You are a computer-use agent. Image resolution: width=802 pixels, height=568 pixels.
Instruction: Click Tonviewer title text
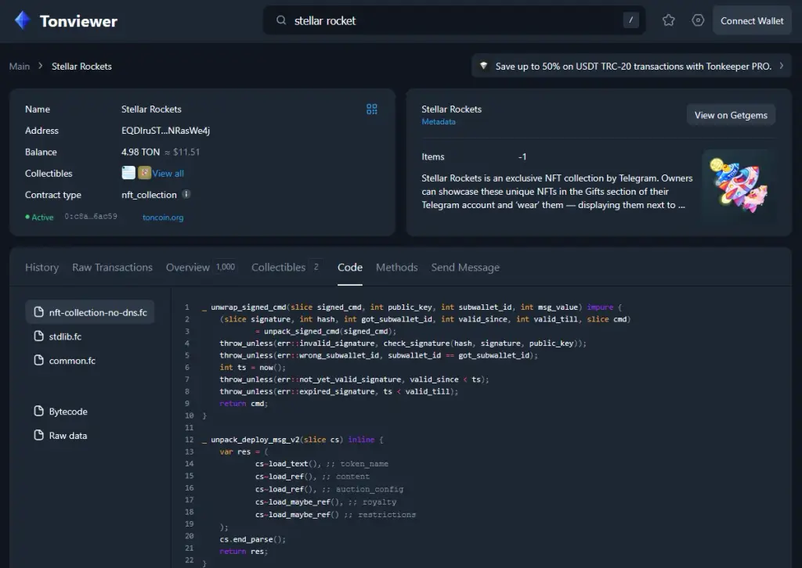[79, 21]
